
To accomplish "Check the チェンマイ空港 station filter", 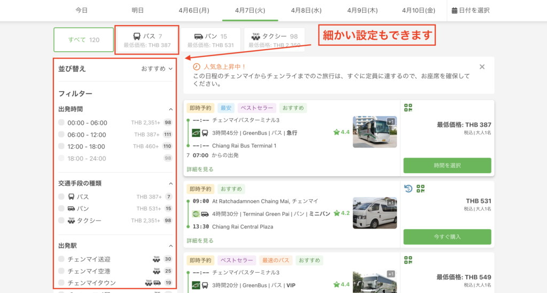I will tap(61, 271).
